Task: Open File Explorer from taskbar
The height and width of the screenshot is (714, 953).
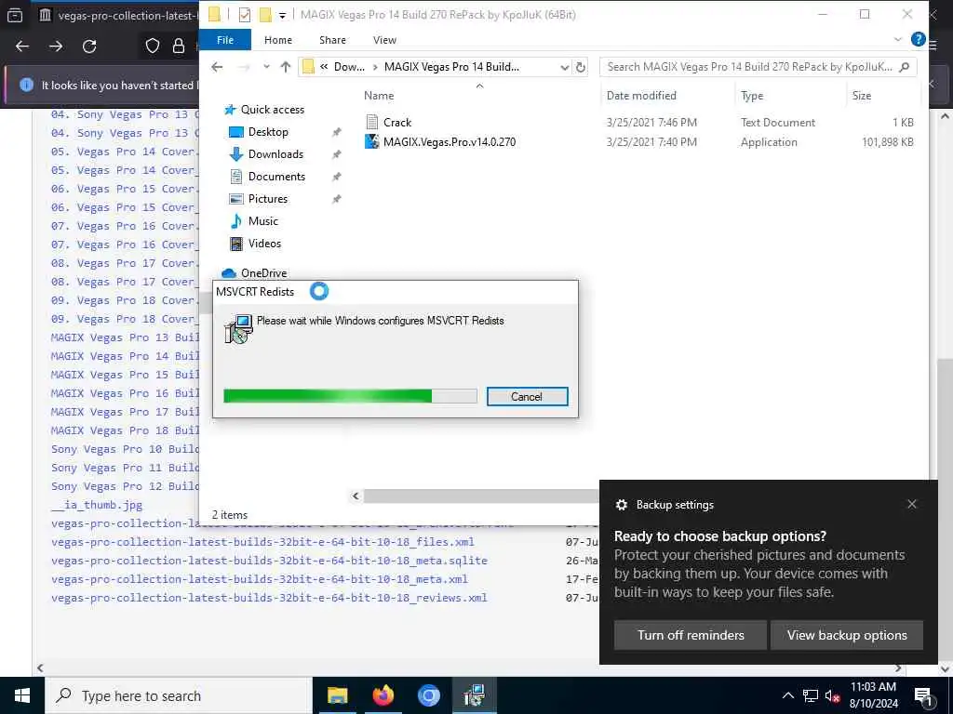Action: (337, 695)
